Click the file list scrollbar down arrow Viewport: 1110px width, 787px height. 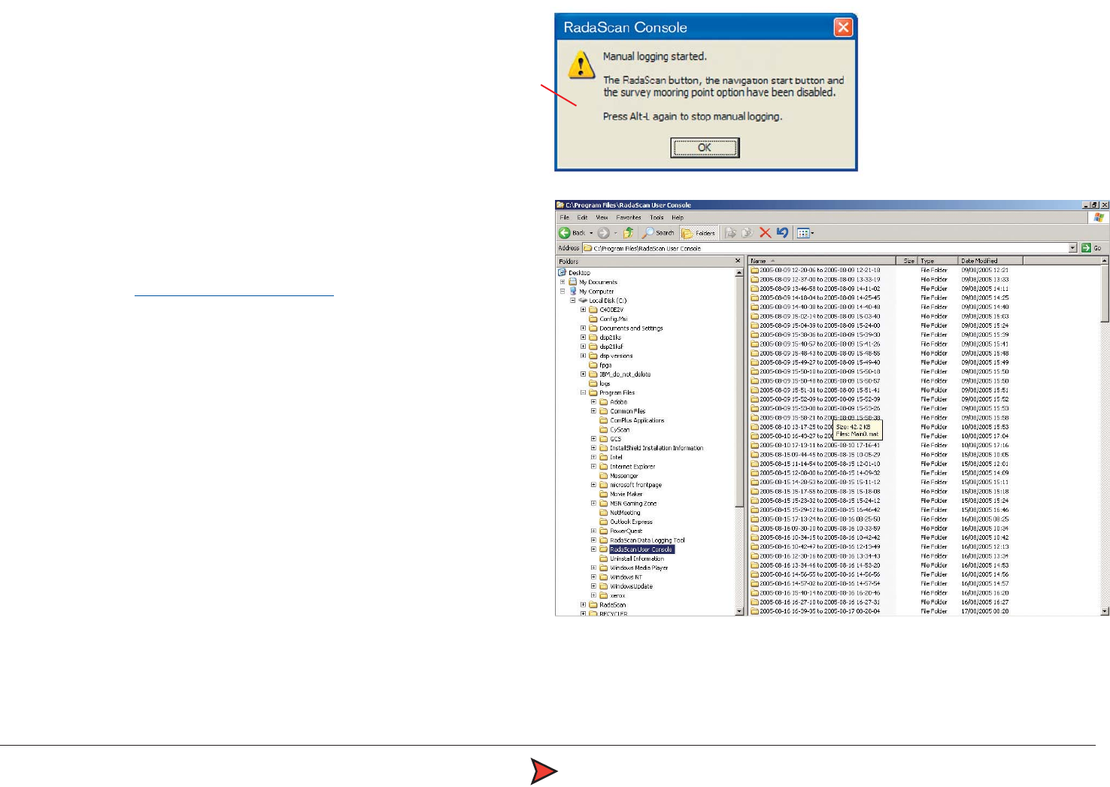[1105, 611]
